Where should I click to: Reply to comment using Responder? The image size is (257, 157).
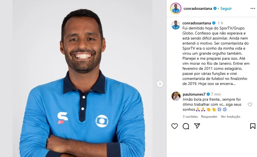(209, 117)
